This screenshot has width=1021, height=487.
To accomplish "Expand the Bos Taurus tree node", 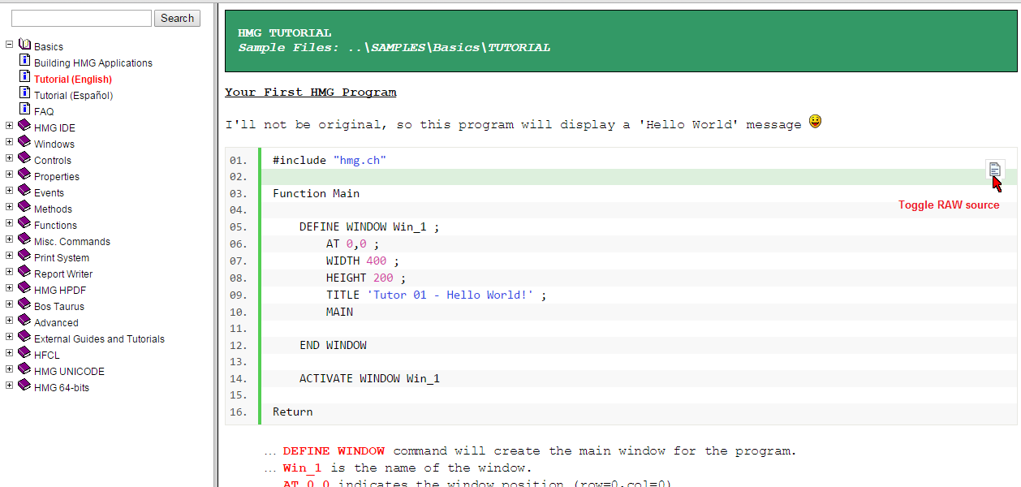I will pyautogui.click(x=9, y=304).
